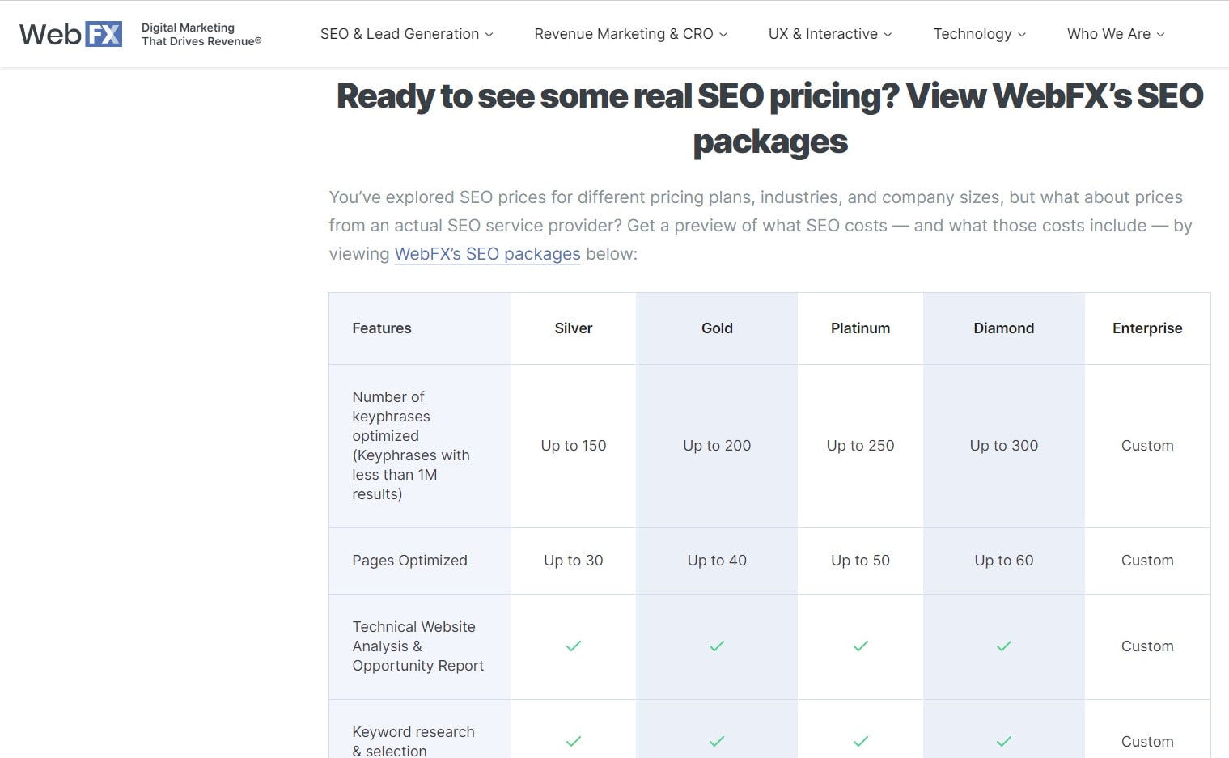Click Gold checkmark for Keyword research
This screenshot has height=758, width=1229.
click(717, 741)
